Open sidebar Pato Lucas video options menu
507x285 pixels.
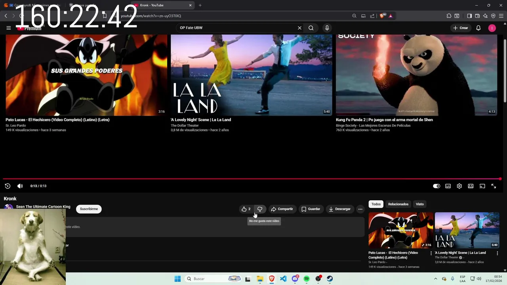[x=431, y=253]
